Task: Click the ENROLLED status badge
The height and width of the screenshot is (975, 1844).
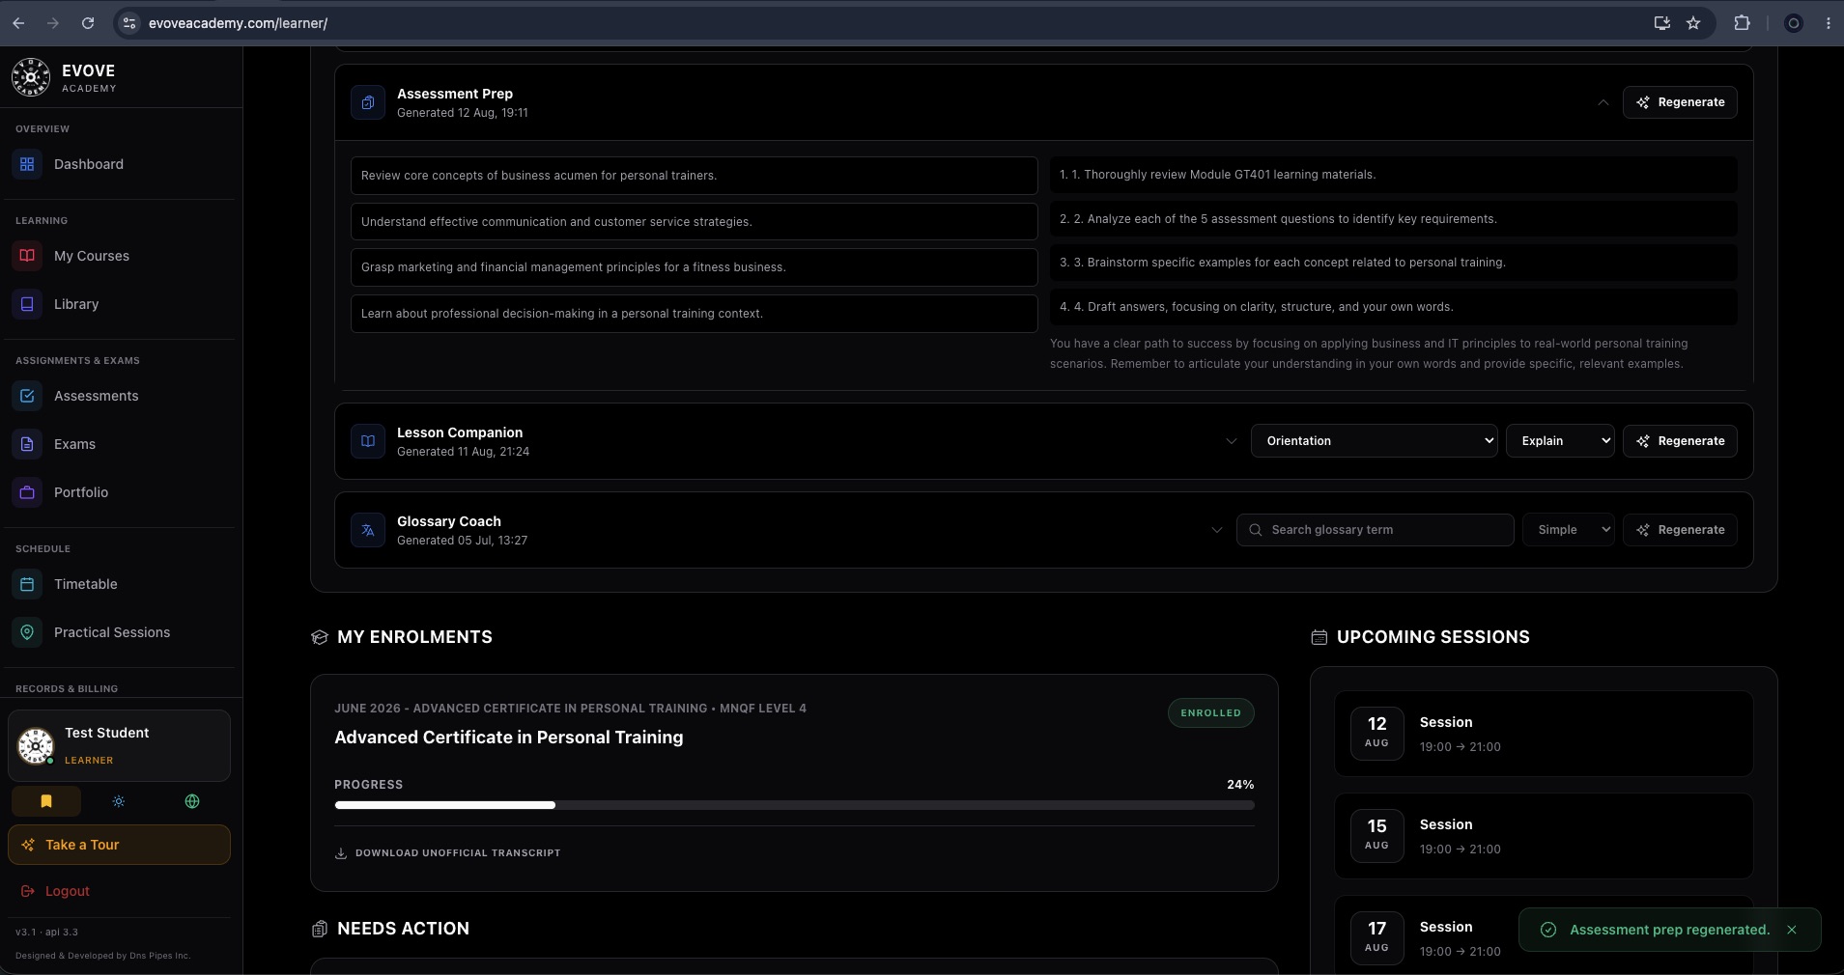Action: click(1210, 713)
